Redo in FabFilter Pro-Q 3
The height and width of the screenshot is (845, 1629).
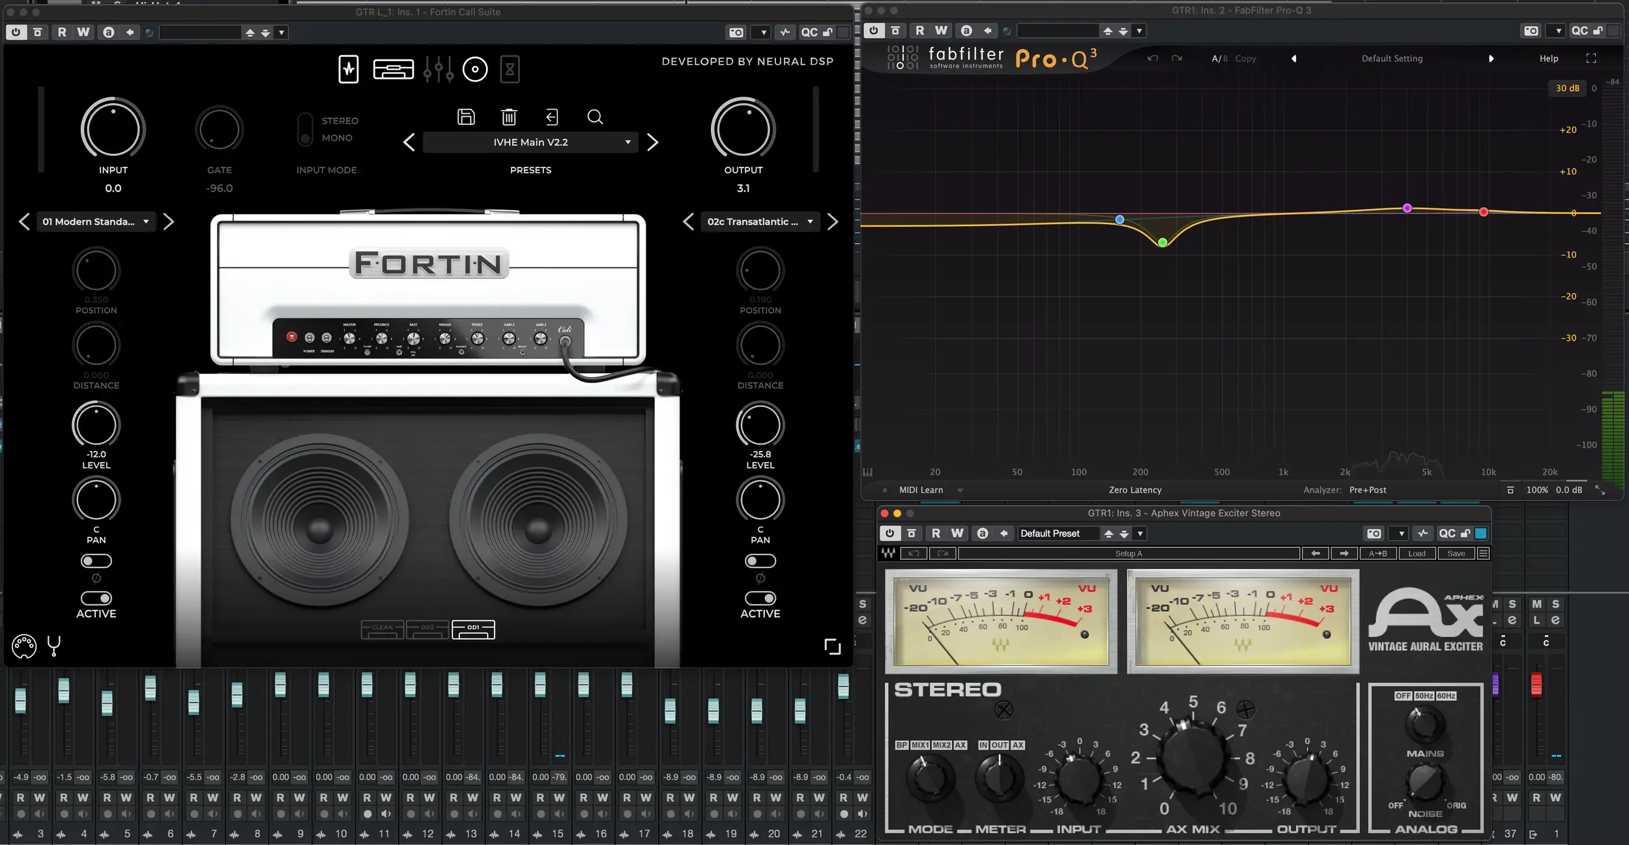tap(1177, 59)
